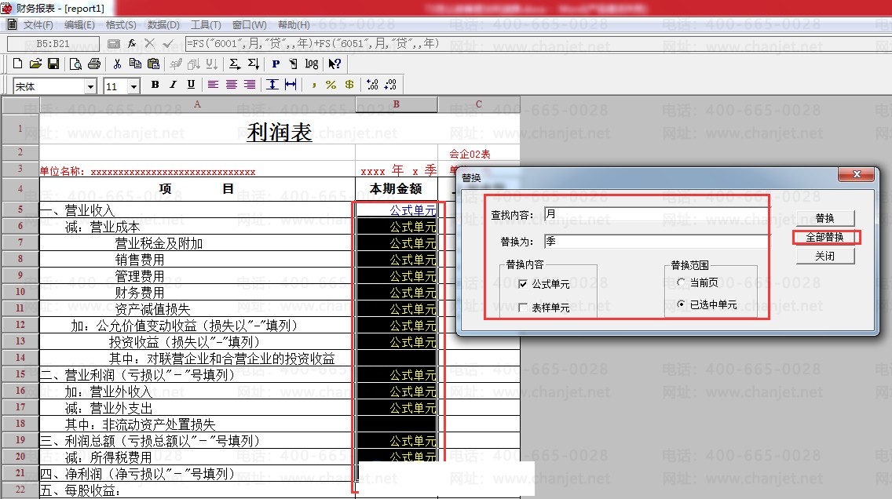Screen dimensions: 892x499
Task: Open the 工具(T) menu
Action: (206, 25)
